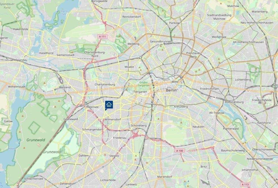Select the Neukölln district label
This screenshot has height=188, width=278.
pos(199,127)
